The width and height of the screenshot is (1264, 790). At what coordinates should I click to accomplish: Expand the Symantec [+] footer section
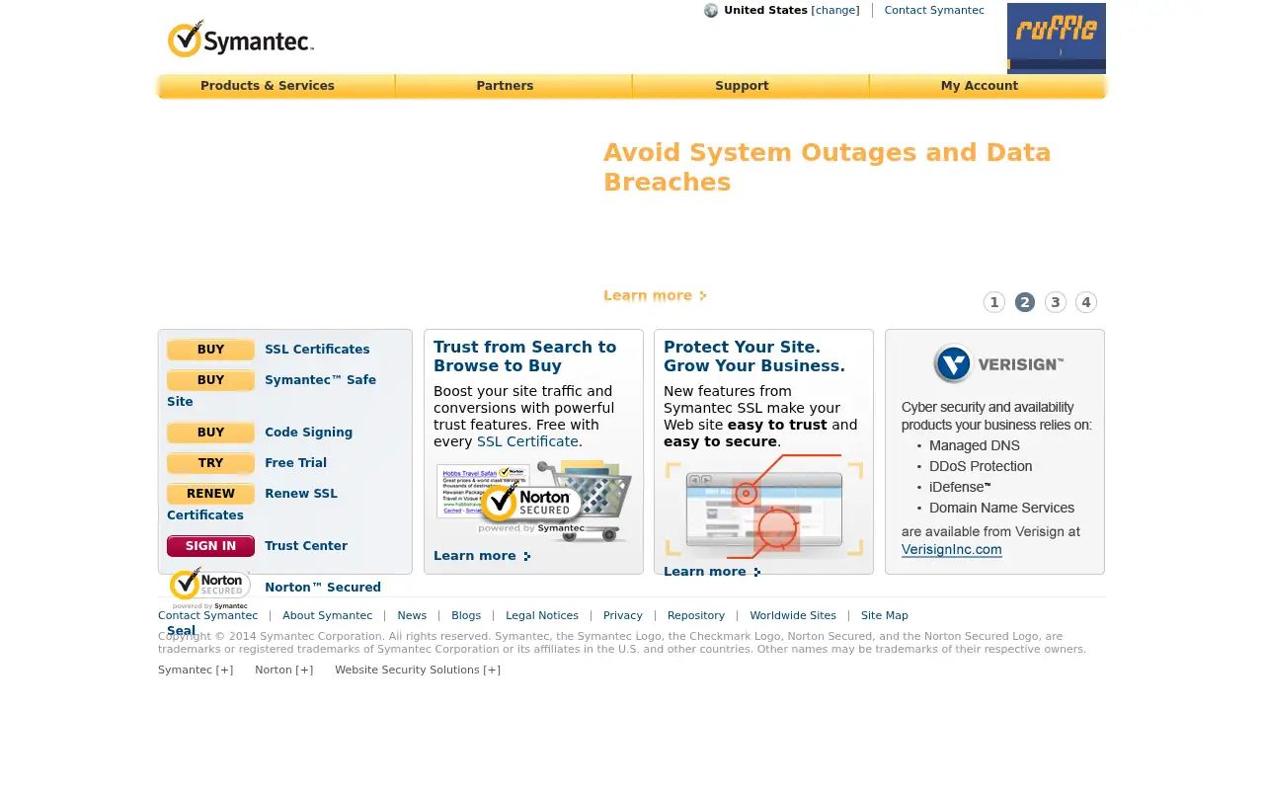pos(196,670)
